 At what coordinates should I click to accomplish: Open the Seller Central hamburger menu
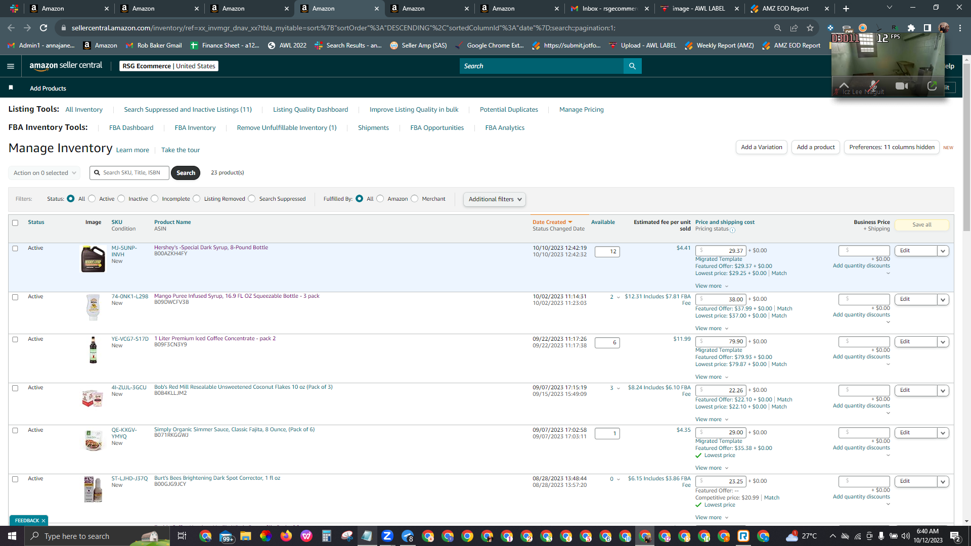click(11, 66)
